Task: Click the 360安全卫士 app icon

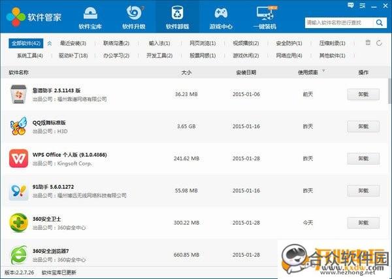Action: click(18, 223)
